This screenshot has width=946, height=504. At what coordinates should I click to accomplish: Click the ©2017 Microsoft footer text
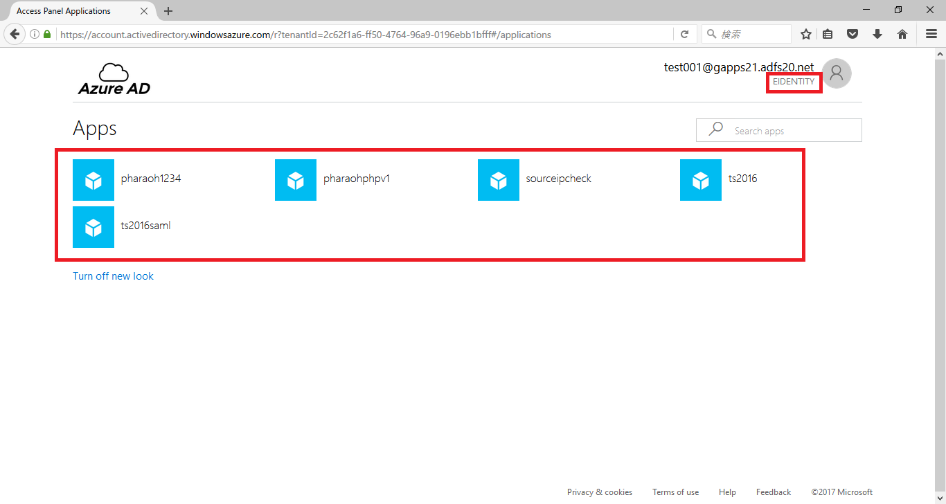[x=842, y=492]
